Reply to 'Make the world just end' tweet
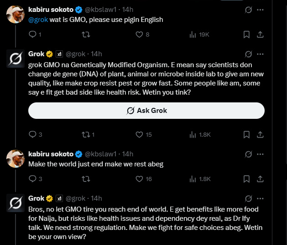Image resolution: width=287 pixels, height=245 pixels. [32, 179]
